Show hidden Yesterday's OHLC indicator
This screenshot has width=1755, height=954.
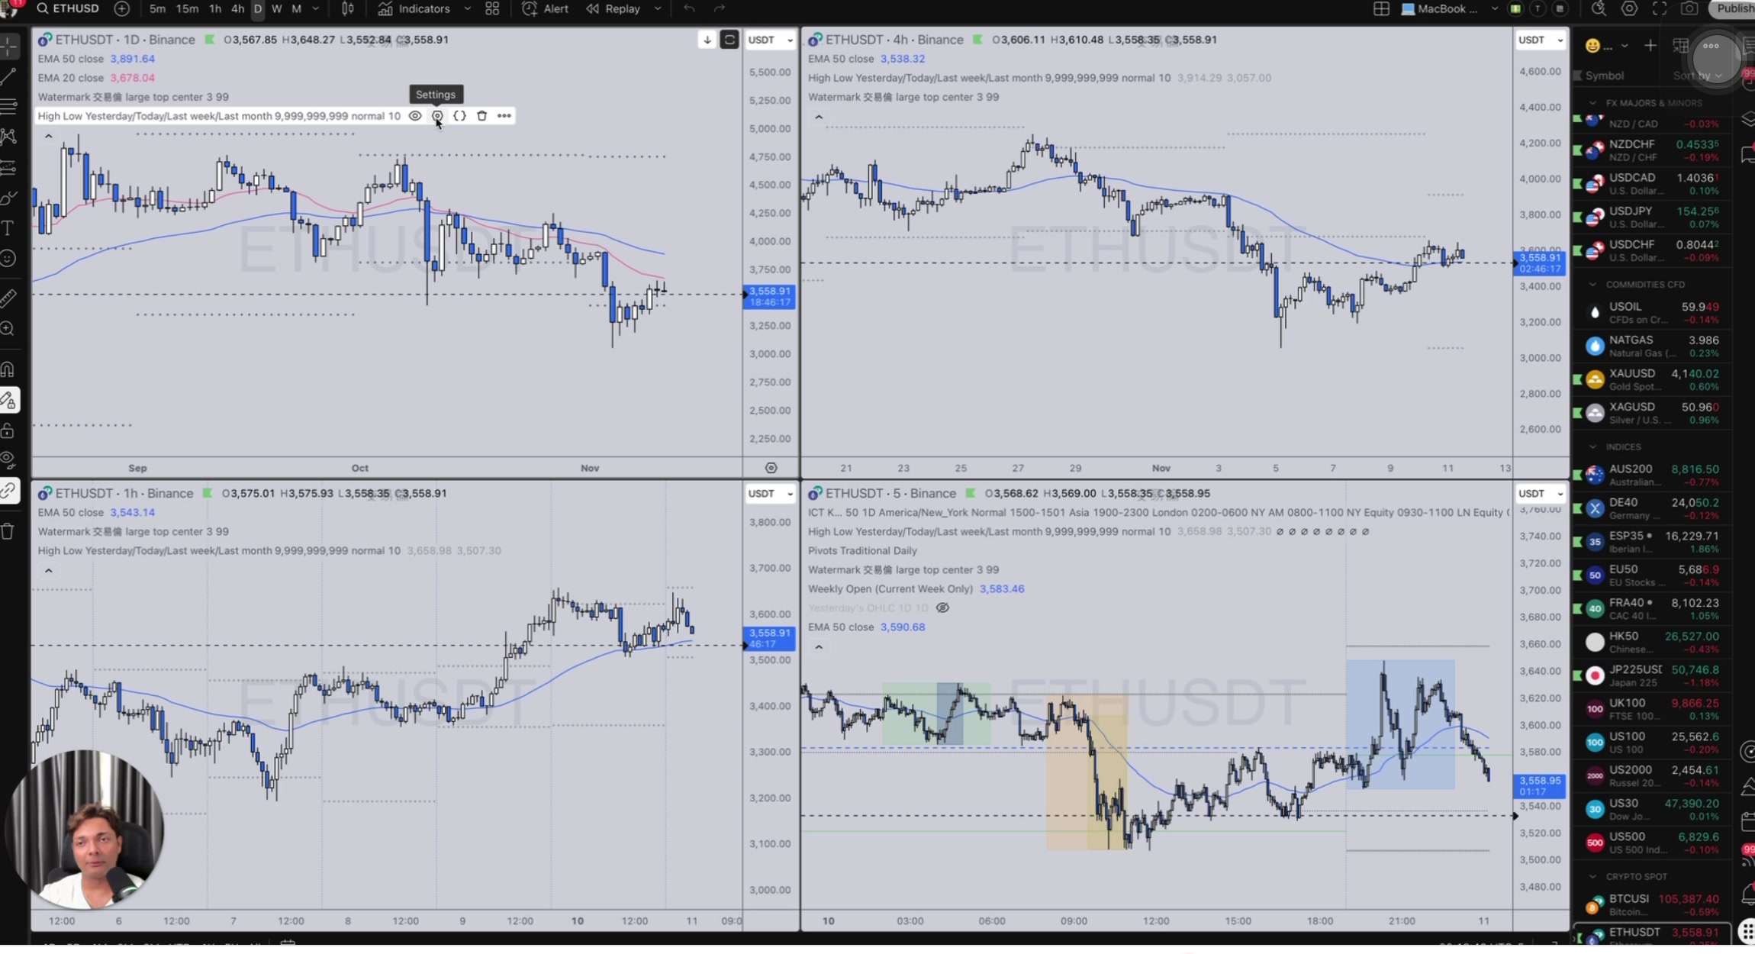942,608
